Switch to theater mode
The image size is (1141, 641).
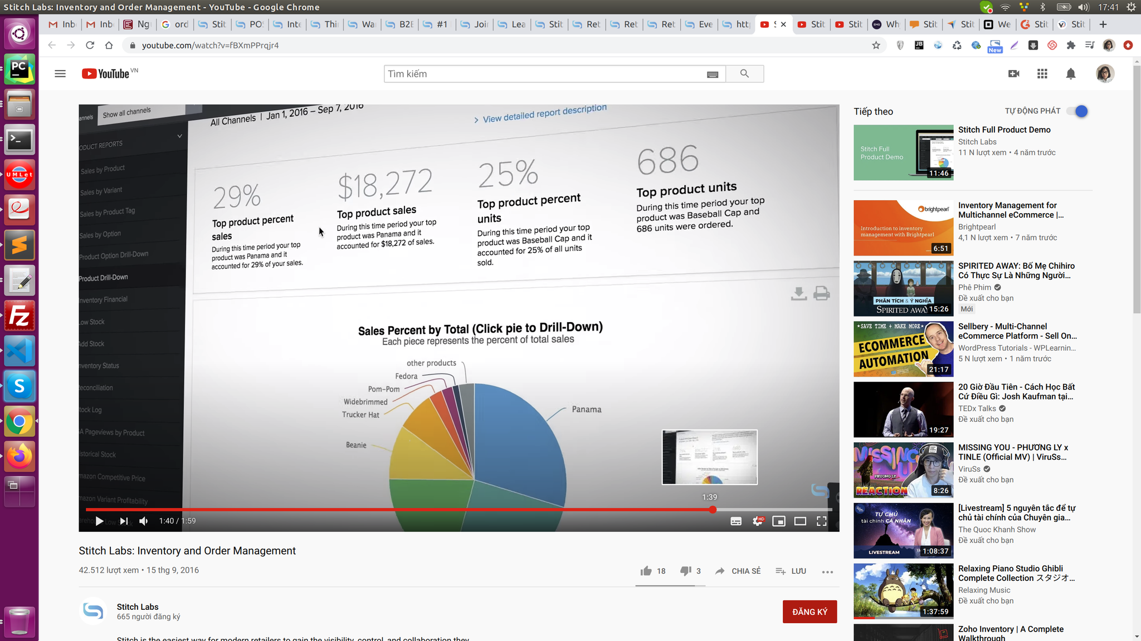pos(800,521)
